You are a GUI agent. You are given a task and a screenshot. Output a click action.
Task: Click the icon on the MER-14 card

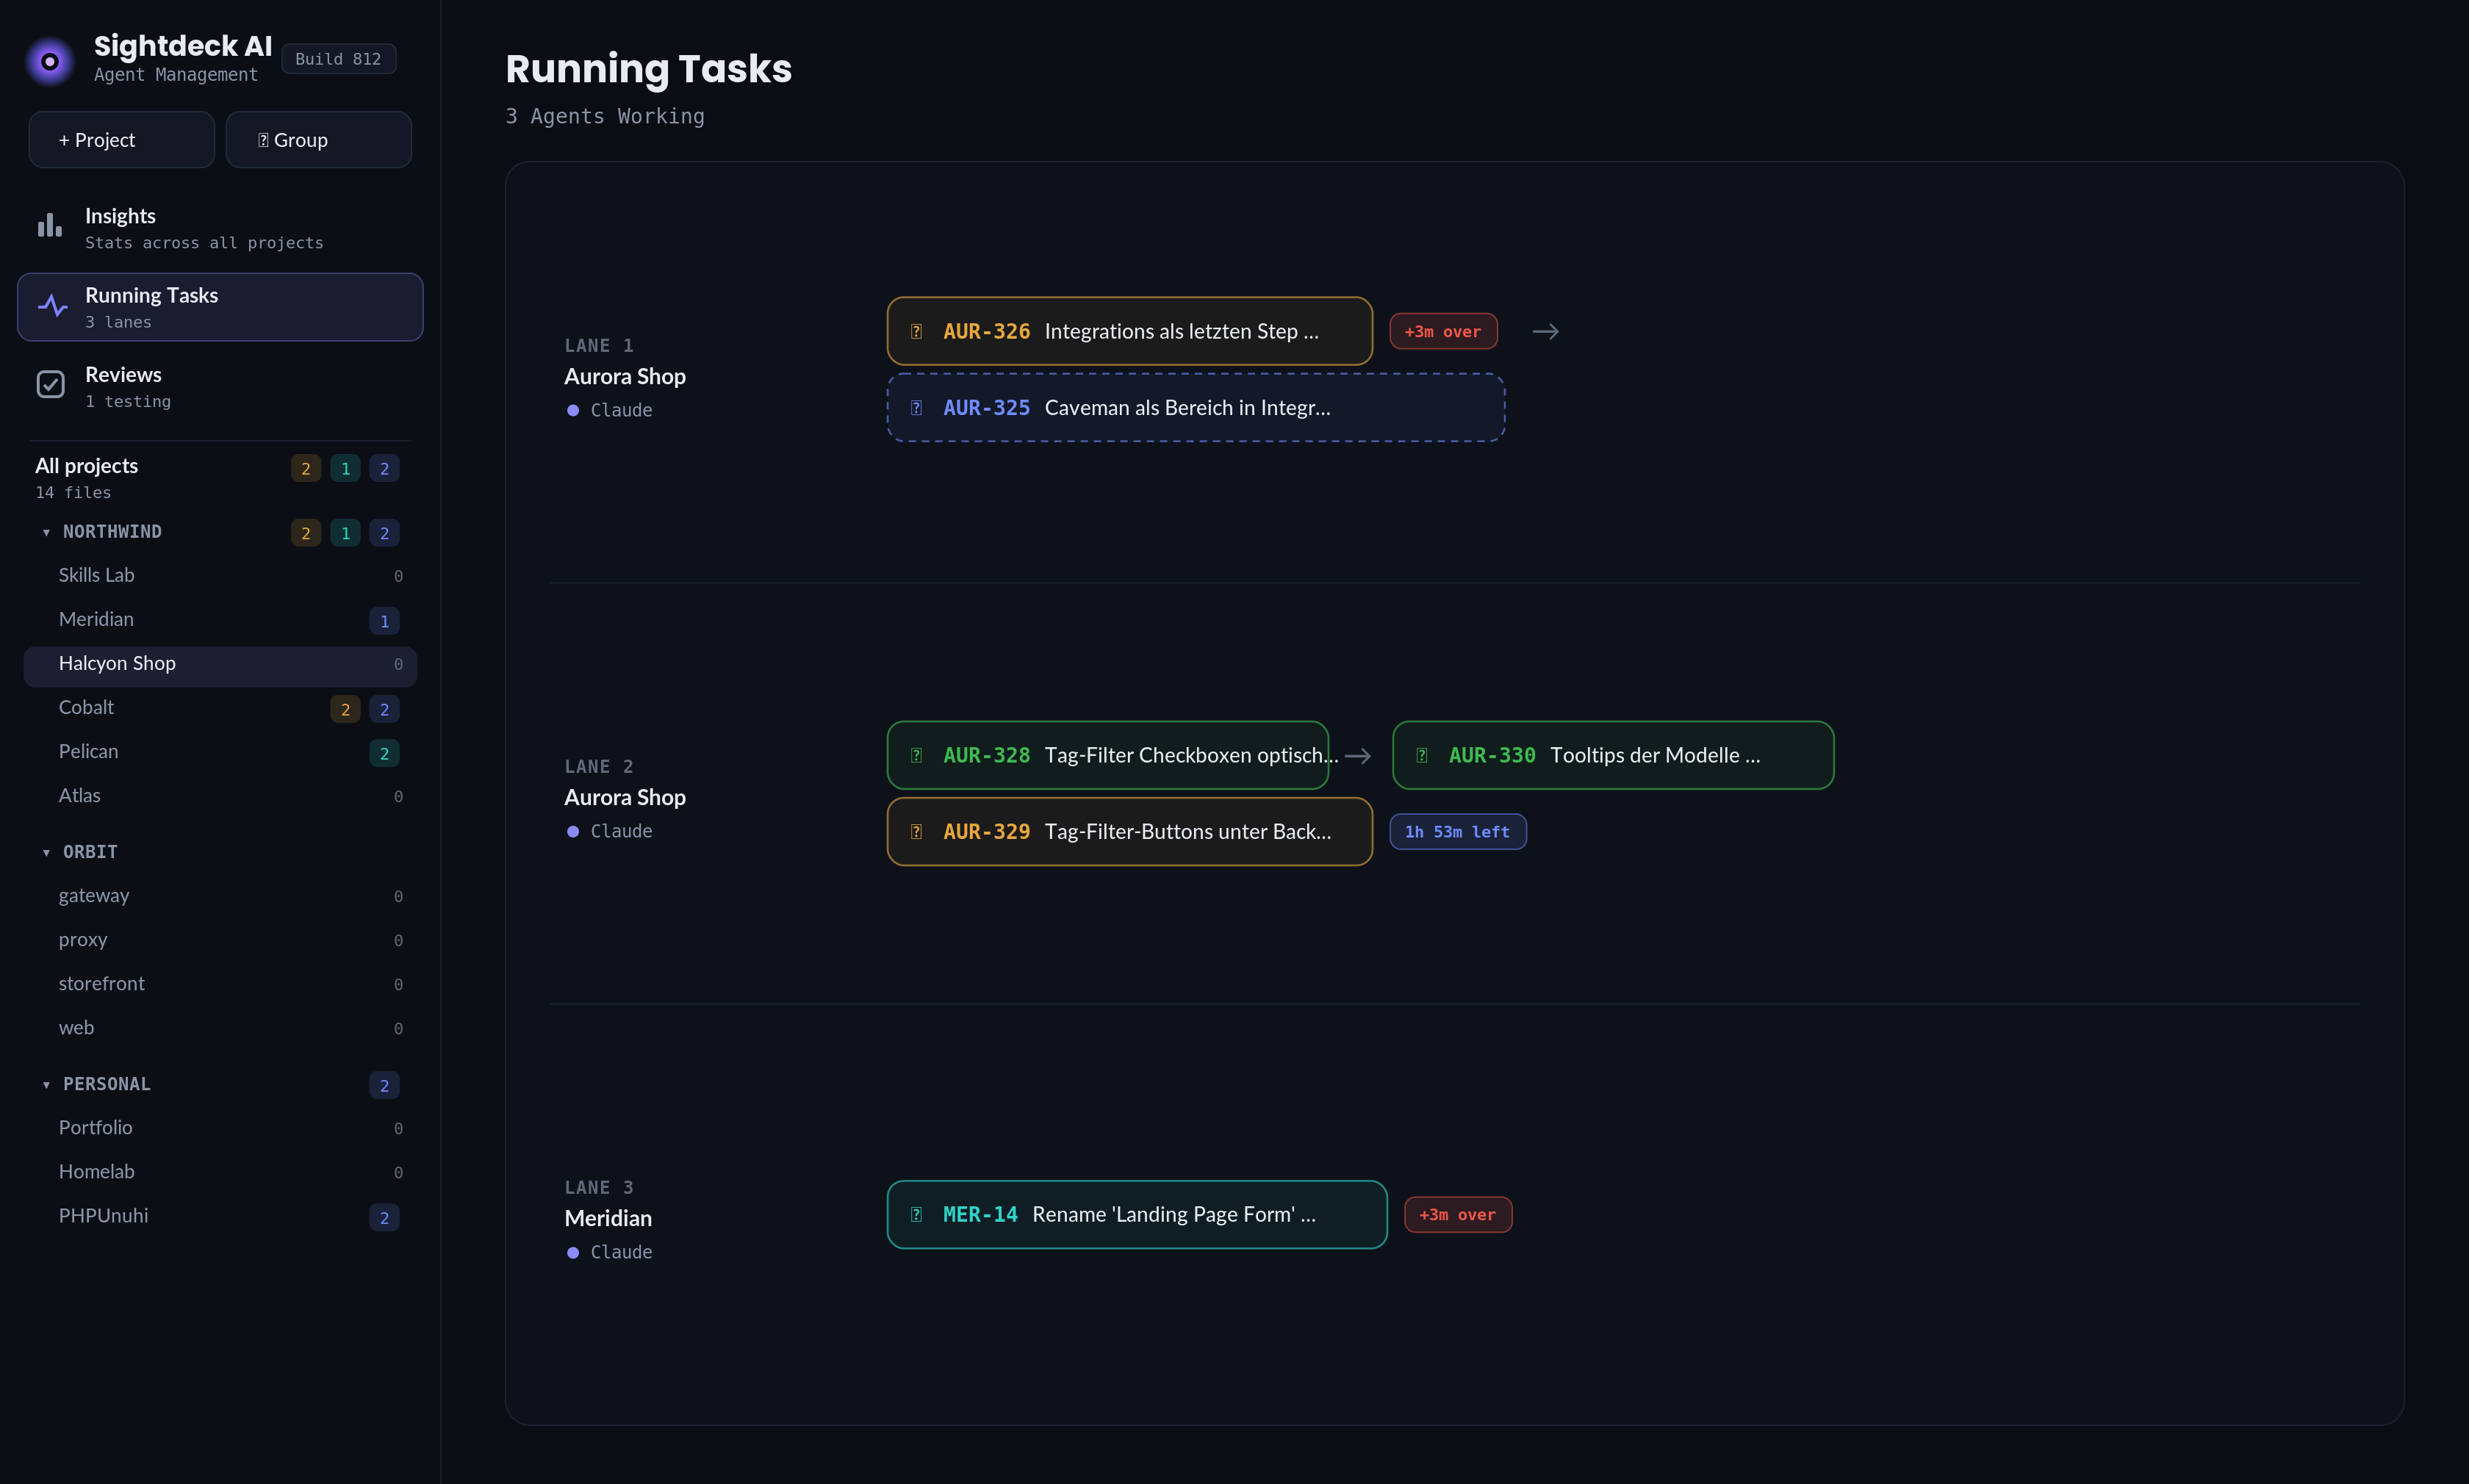coord(916,1215)
